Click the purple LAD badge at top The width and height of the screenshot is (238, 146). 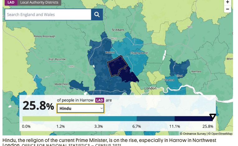(11, 2)
